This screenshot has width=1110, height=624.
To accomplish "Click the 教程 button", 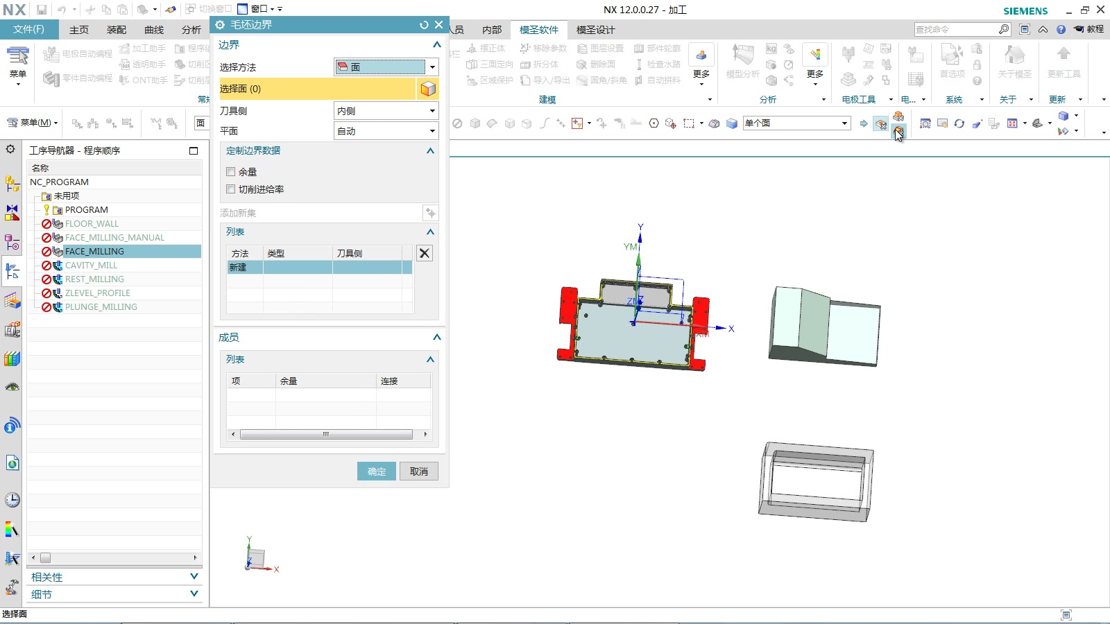I will tap(1088, 29).
